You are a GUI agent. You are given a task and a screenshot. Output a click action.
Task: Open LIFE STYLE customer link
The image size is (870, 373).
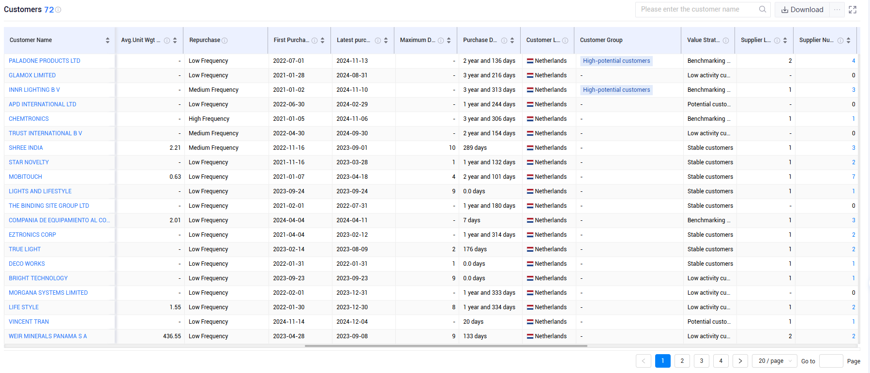pos(24,307)
